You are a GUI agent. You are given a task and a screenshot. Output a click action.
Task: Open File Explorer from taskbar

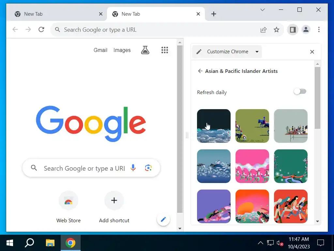coord(50,243)
